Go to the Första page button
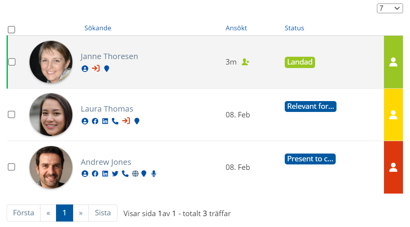This screenshot has height=227, width=410. [x=23, y=213]
